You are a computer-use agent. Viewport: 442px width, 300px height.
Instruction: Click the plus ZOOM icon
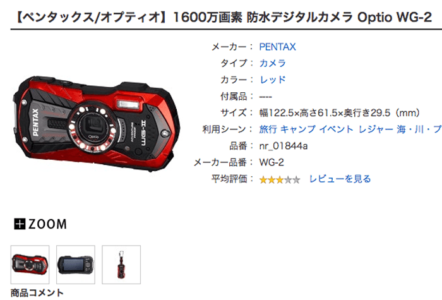tap(20, 224)
